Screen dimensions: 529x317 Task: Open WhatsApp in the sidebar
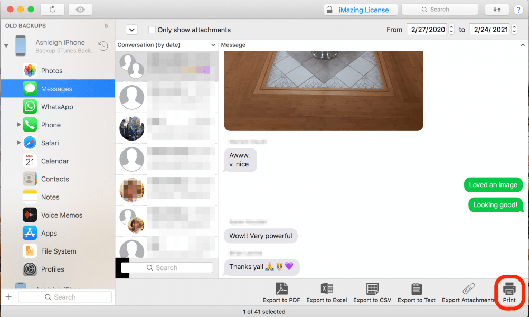[x=57, y=107]
